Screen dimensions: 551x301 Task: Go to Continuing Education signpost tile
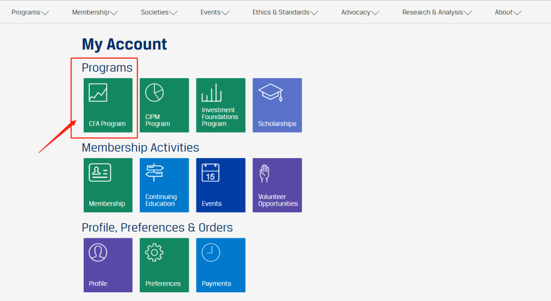pyautogui.click(x=164, y=185)
